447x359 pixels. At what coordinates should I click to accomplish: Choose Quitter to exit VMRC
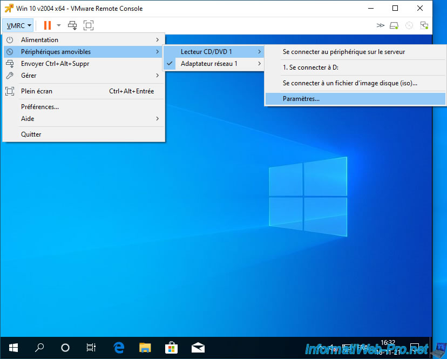coord(84,134)
